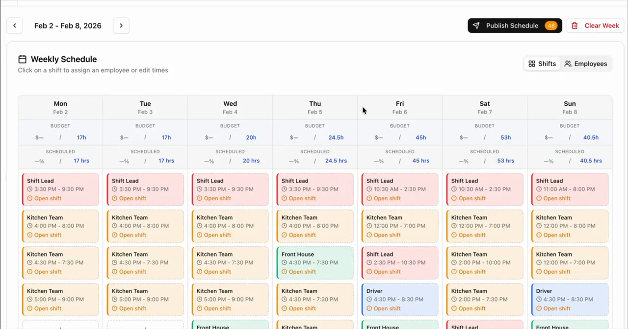The width and height of the screenshot is (628, 329).
Task: Click the Weekly Schedule heading
Action: [64, 59]
